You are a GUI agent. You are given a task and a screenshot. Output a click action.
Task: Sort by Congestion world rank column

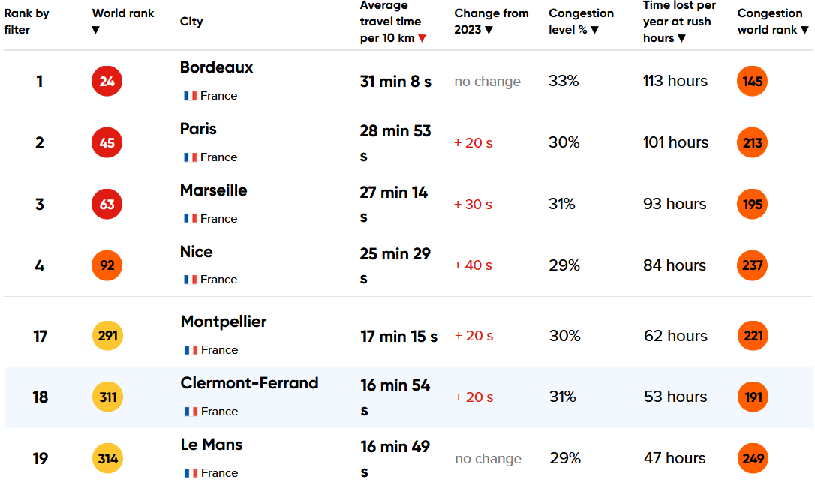click(804, 30)
